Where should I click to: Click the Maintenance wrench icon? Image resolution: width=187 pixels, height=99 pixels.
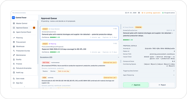14,55
